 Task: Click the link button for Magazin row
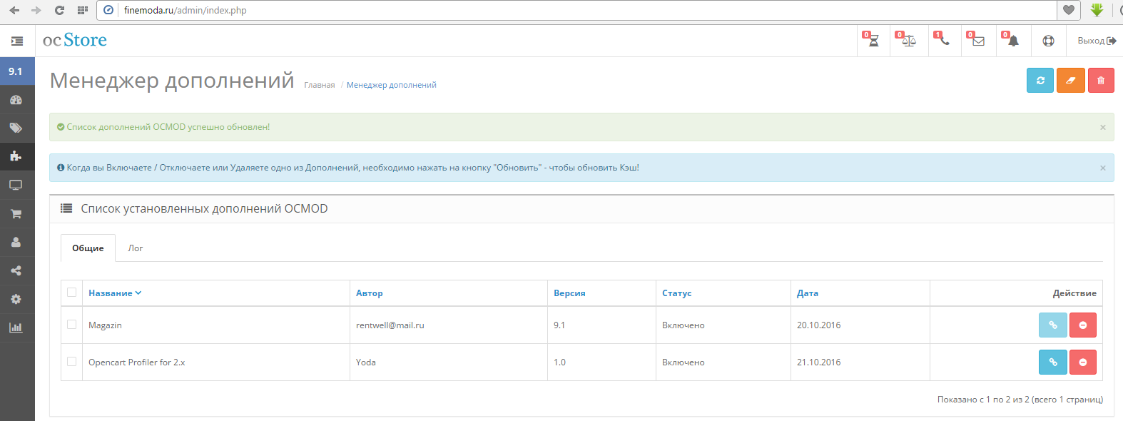tap(1052, 325)
